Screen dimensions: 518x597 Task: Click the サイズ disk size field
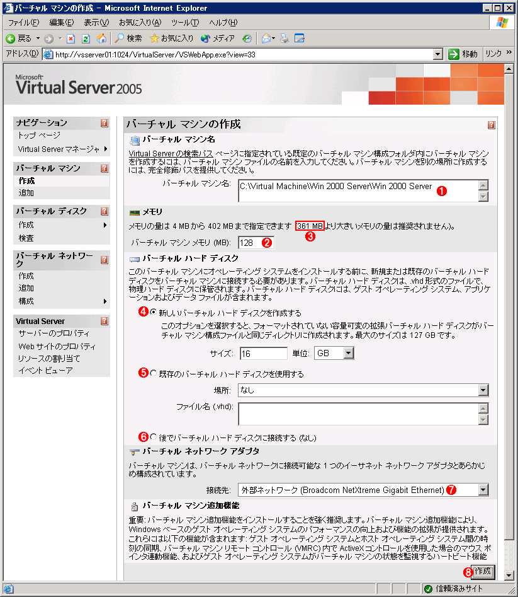pyautogui.click(x=263, y=353)
